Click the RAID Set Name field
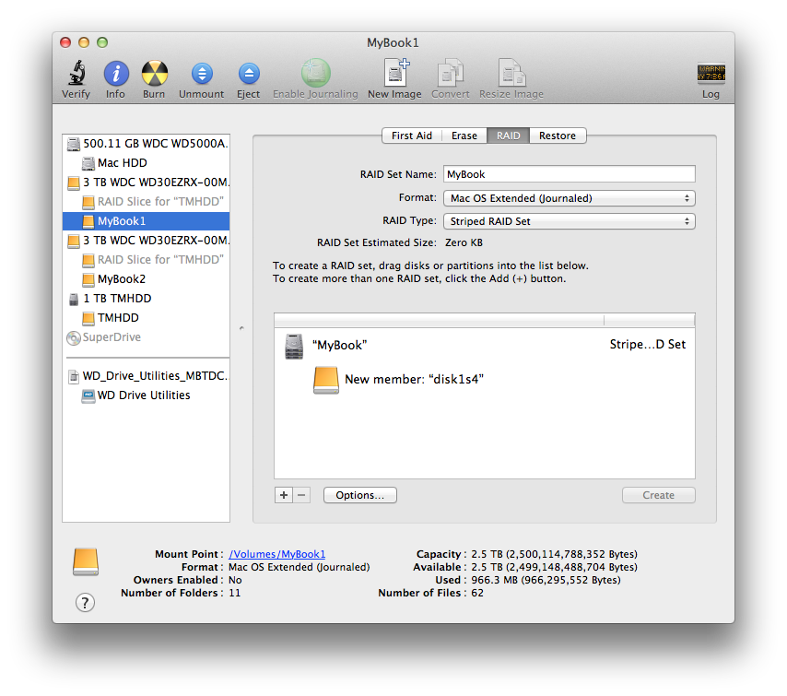 point(570,174)
